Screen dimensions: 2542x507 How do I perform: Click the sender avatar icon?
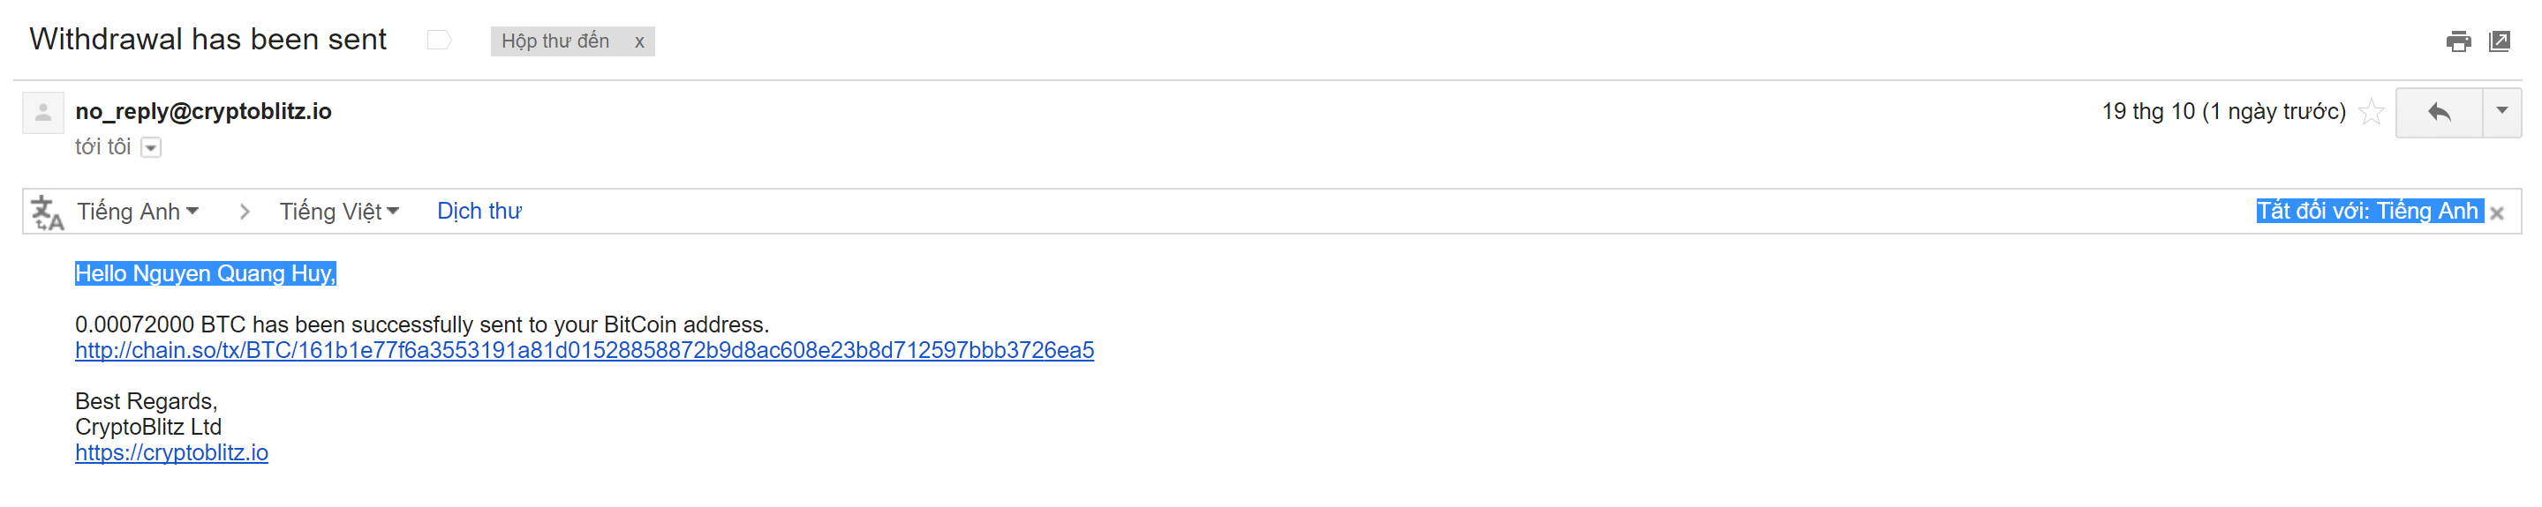click(x=43, y=113)
